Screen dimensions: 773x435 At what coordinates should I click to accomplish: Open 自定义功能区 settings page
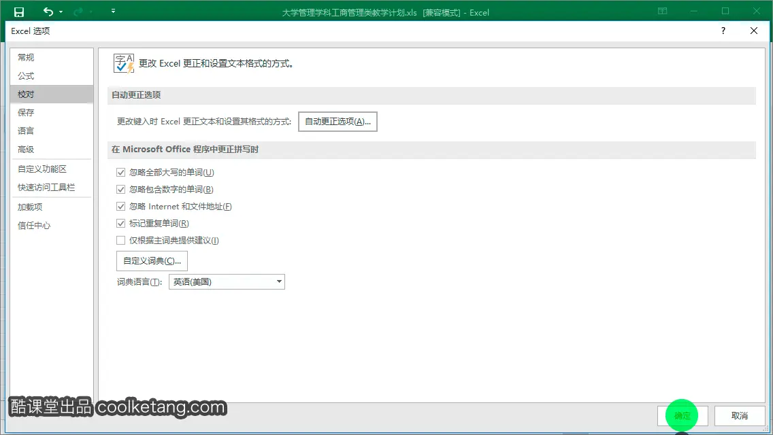coord(51,169)
